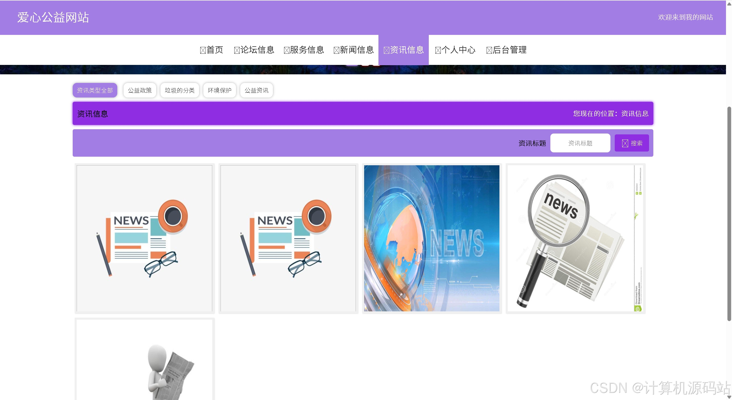
Task: Click the 资讯标题 search input field
Action: (580, 143)
